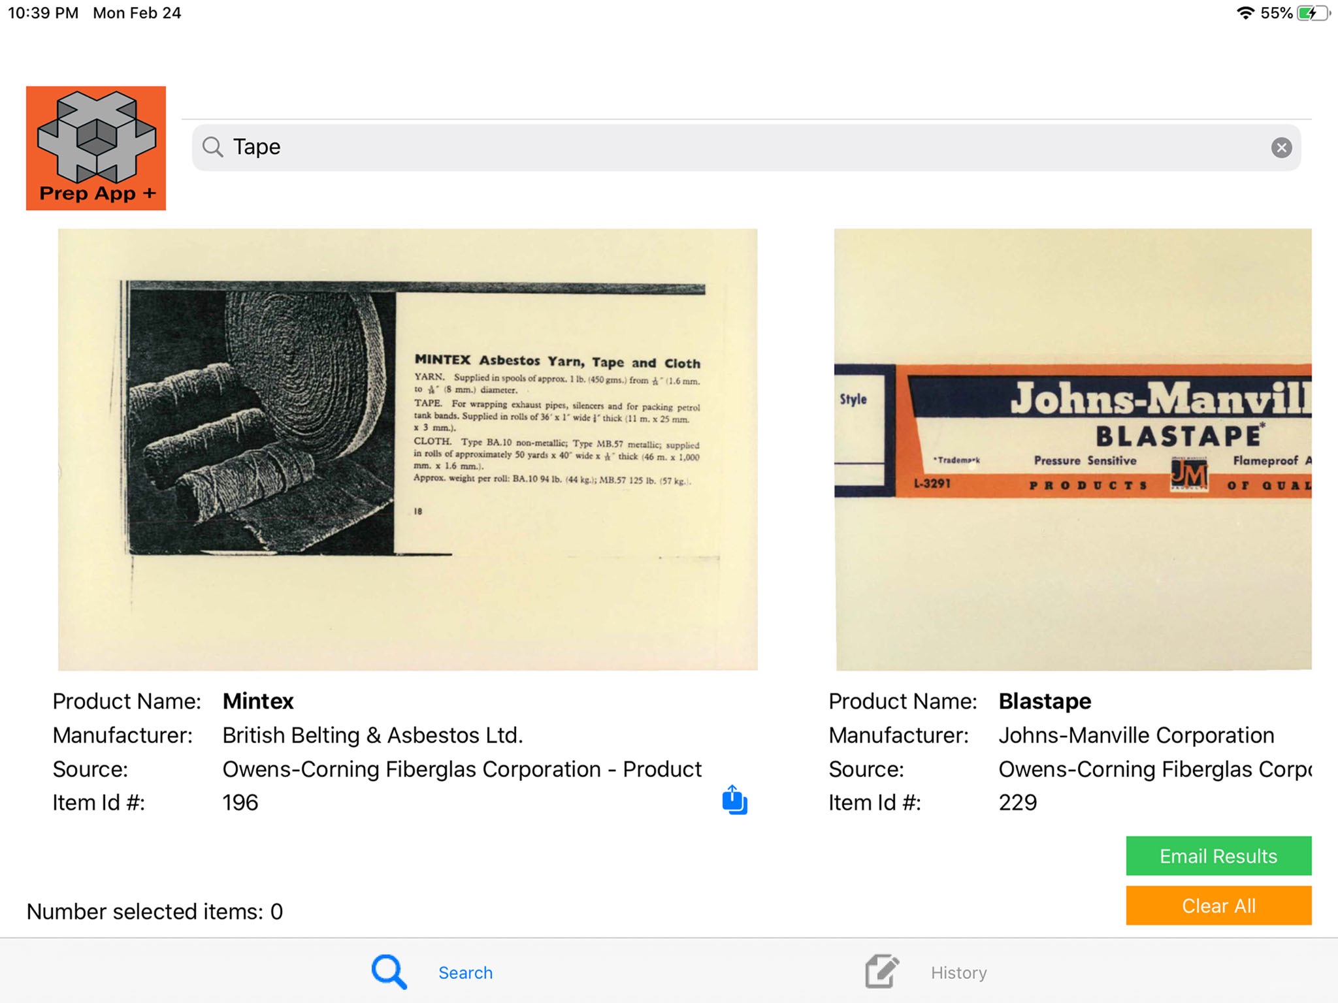The height and width of the screenshot is (1003, 1338).
Task: Click the magnifier icon in search field
Action: [212, 147]
